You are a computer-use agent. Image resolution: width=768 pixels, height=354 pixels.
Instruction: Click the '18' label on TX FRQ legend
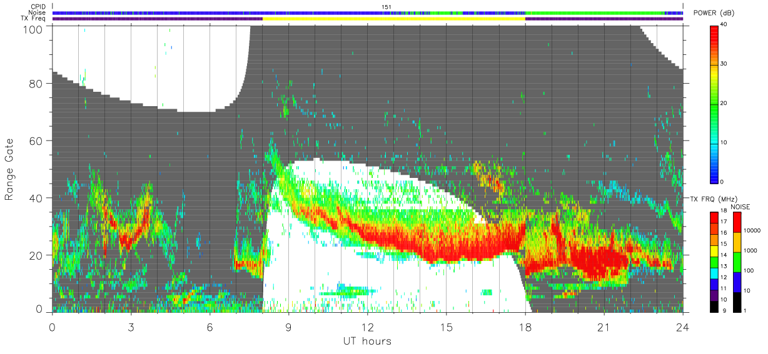[725, 212]
